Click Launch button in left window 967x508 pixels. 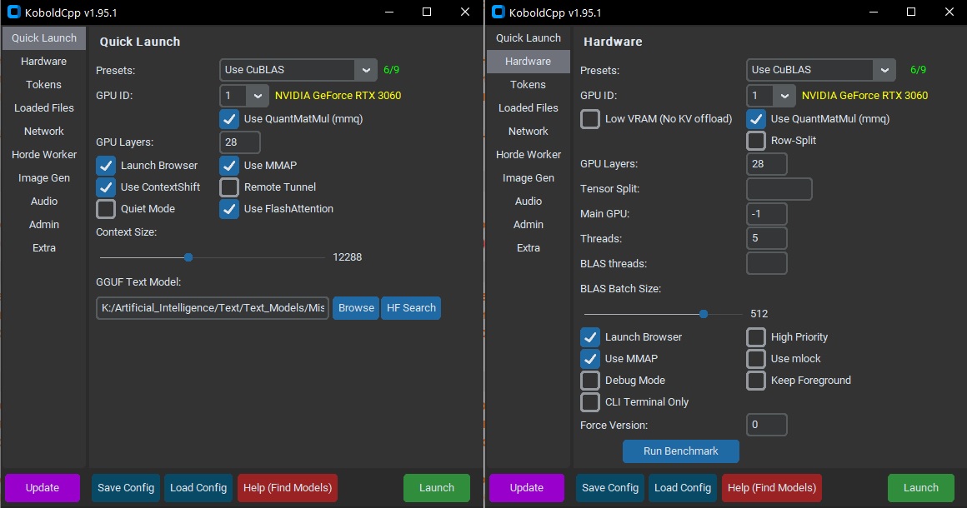click(437, 488)
